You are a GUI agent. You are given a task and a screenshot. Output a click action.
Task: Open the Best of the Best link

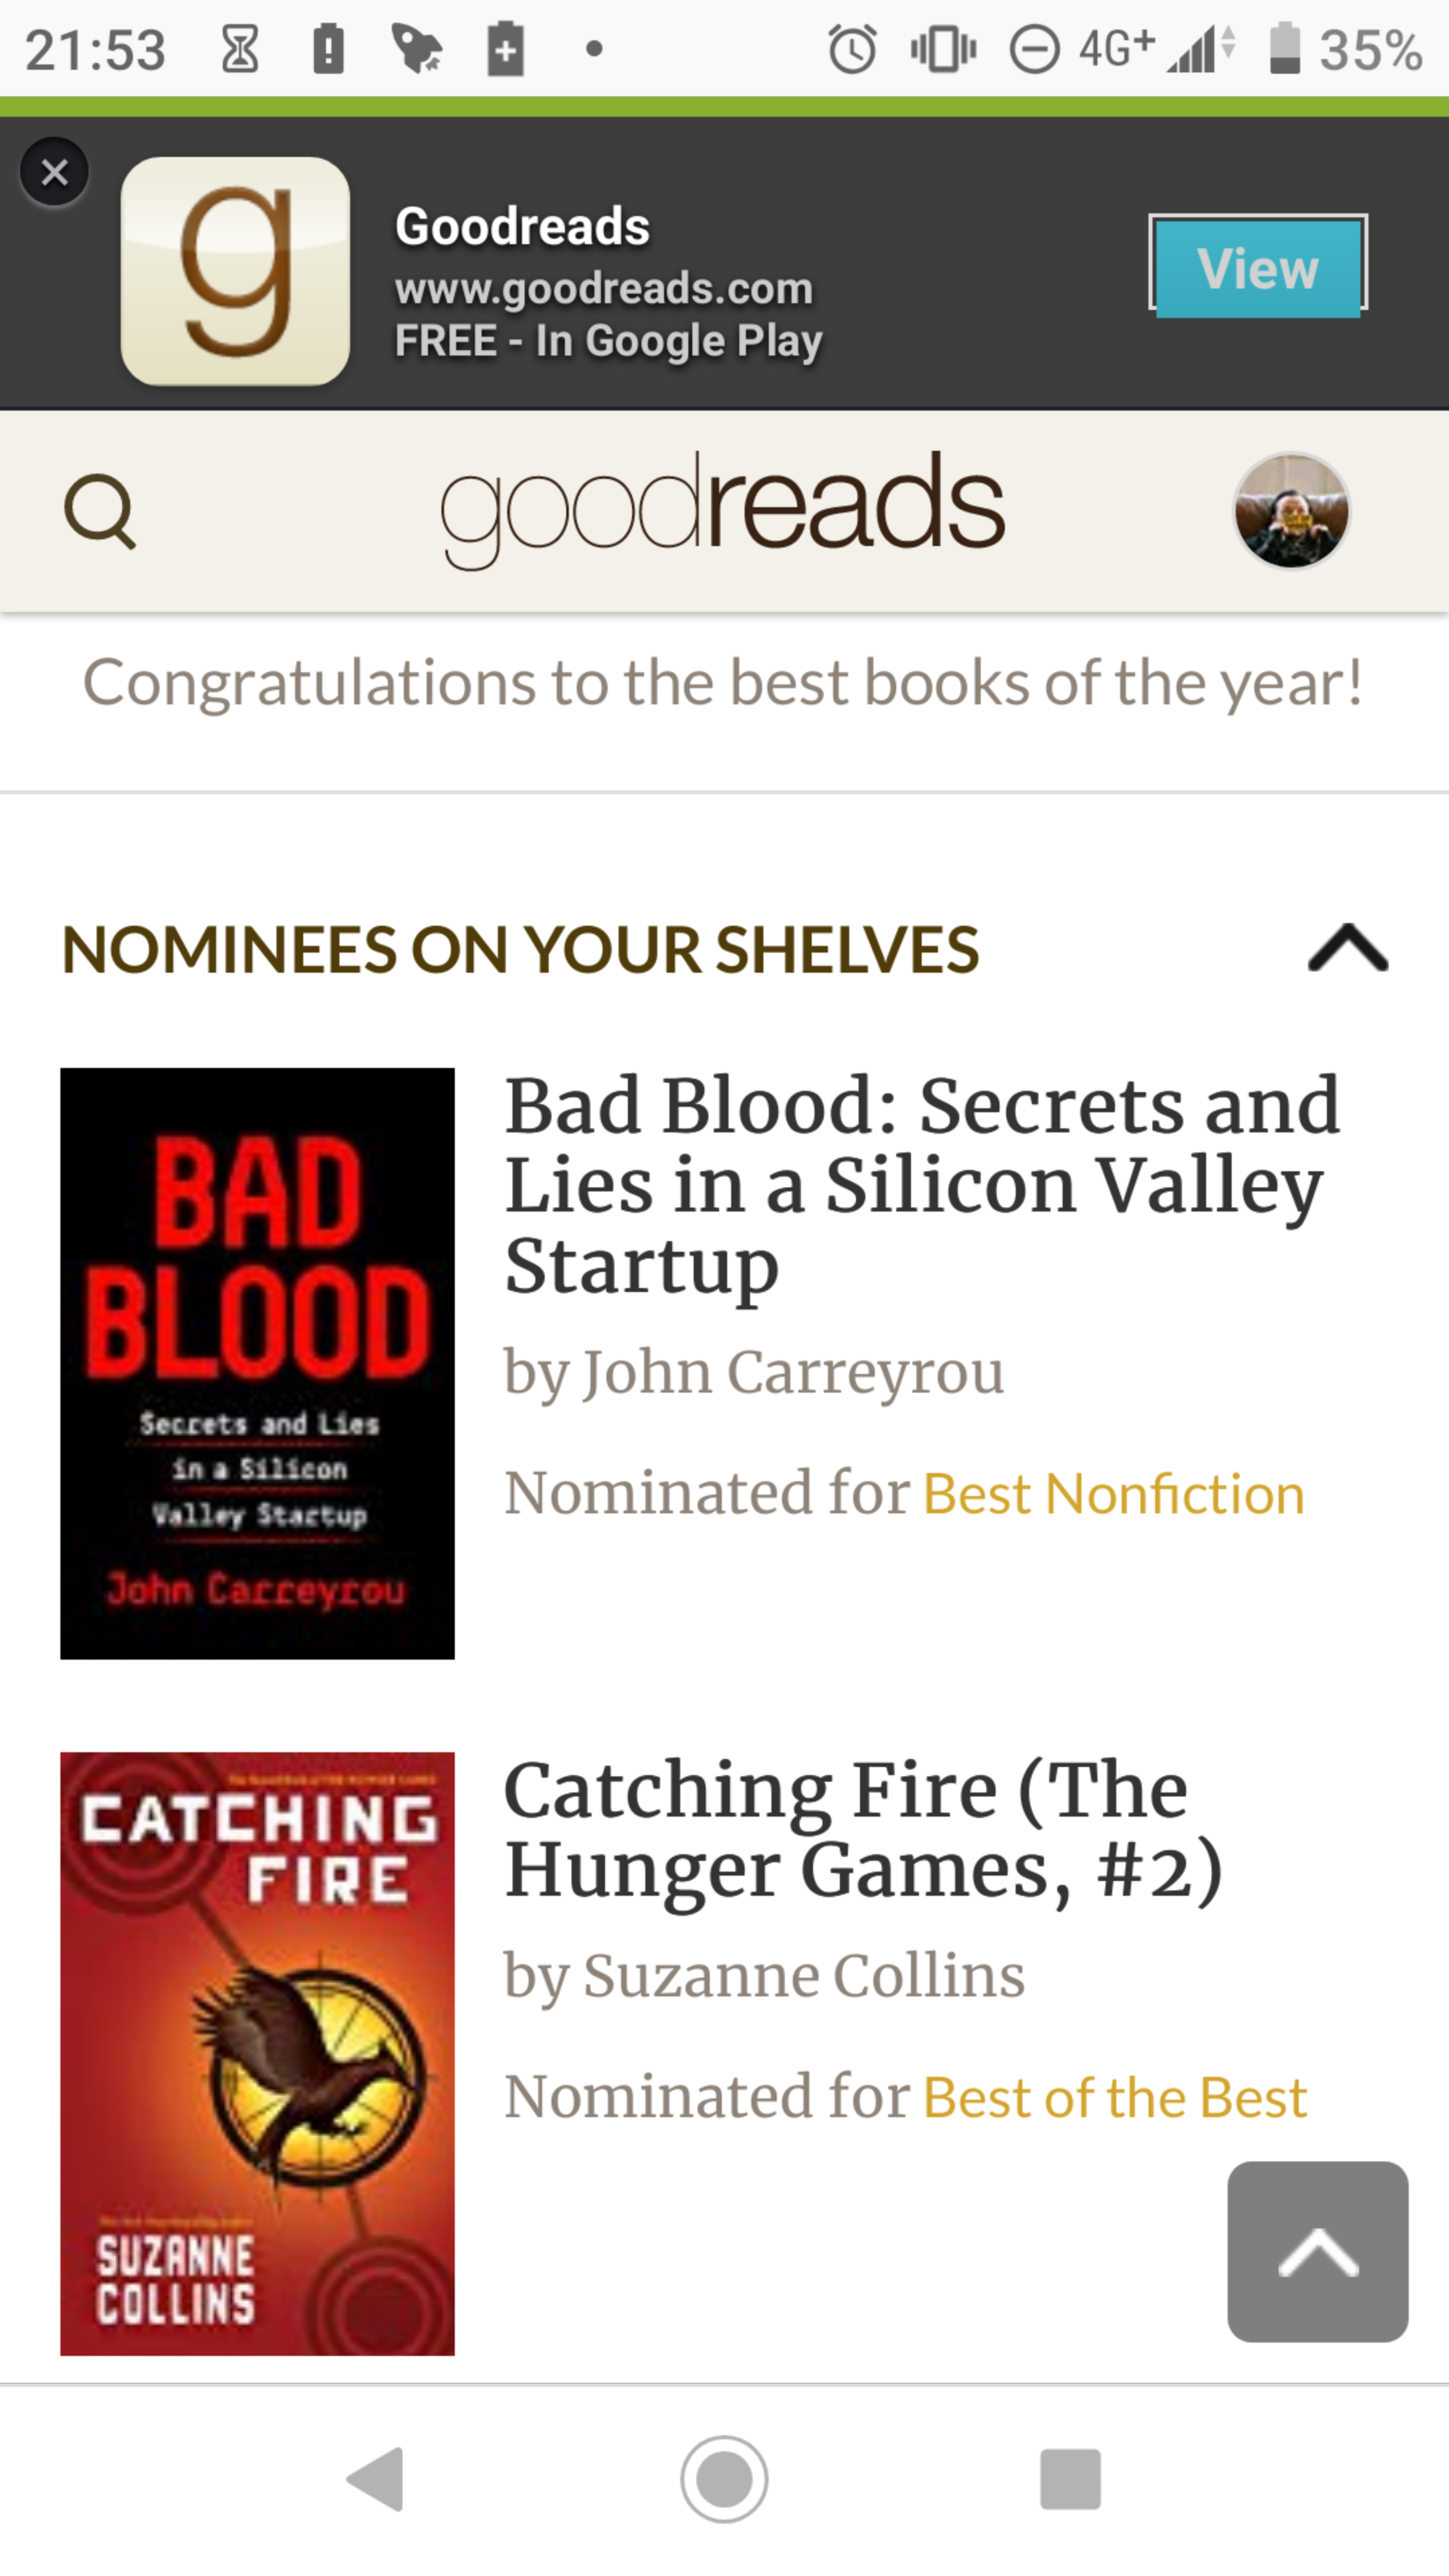click(x=1115, y=2098)
